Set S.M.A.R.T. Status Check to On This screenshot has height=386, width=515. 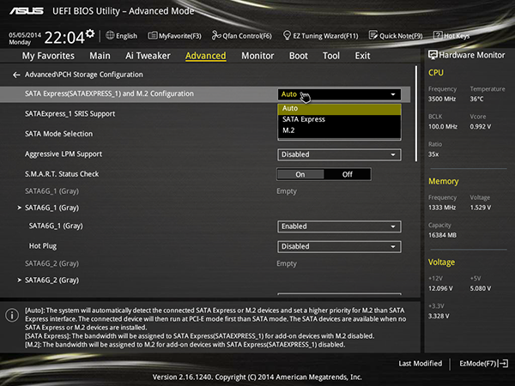[x=300, y=174]
